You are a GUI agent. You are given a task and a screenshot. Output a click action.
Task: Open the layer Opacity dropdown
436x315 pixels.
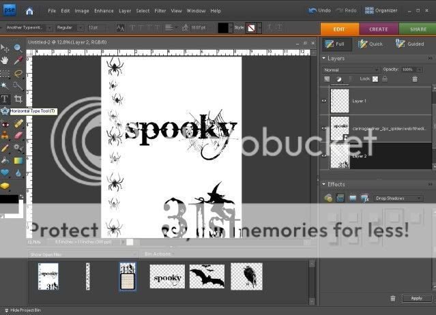coord(420,70)
